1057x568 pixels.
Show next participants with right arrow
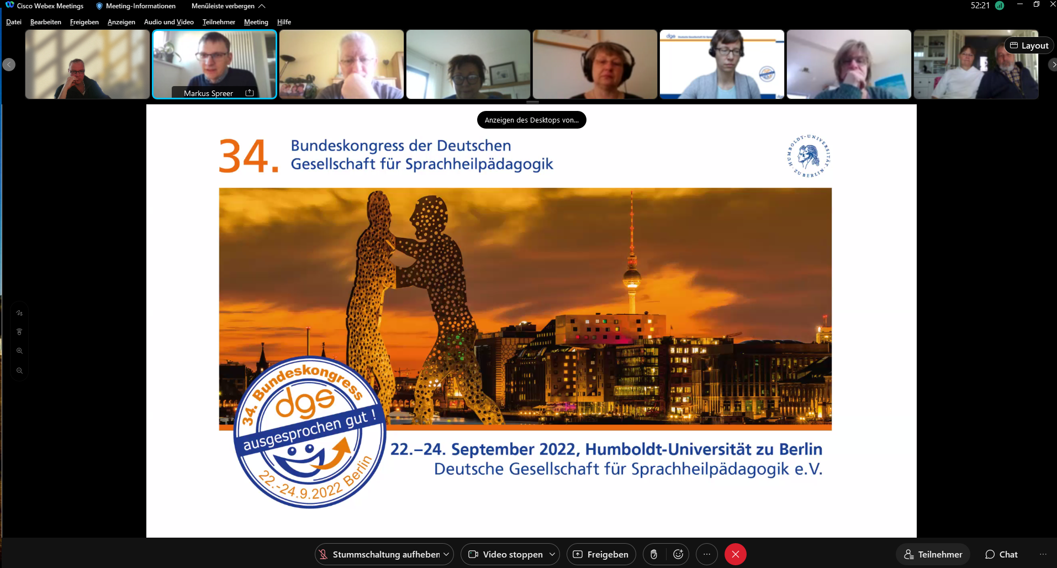pyautogui.click(x=1053, y=65)
